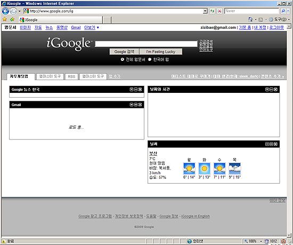The height and width of the screenshot is (245, 293).
Task: Expand the 더보기 more menu
Action: 92,28
